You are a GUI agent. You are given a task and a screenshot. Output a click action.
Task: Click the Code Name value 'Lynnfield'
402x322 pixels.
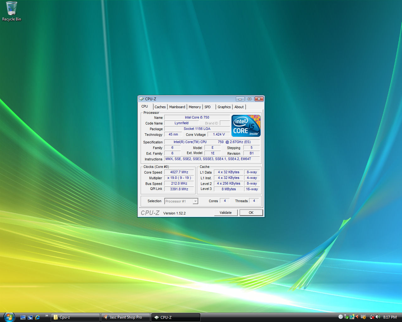pyautogui.click(x=182, y=123)
